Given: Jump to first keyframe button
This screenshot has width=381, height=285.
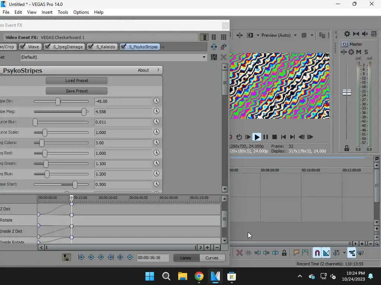Looking at the screenshot, I should tap(81, 258).
